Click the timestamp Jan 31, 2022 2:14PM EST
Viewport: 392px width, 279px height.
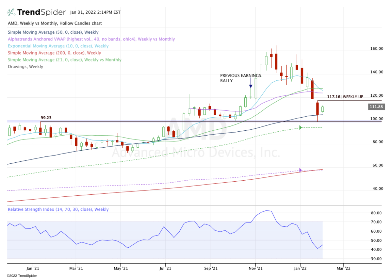coord(95,13)
